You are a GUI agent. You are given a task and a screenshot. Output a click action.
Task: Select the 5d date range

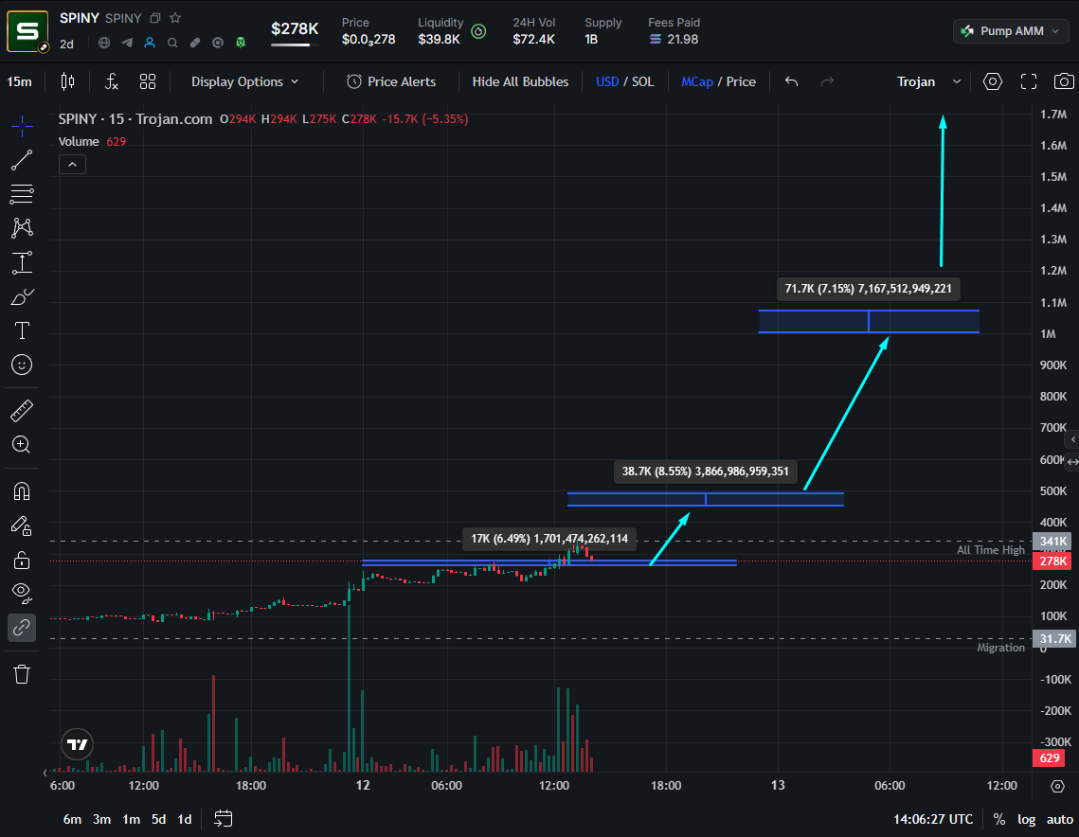(x=159, y=819)
